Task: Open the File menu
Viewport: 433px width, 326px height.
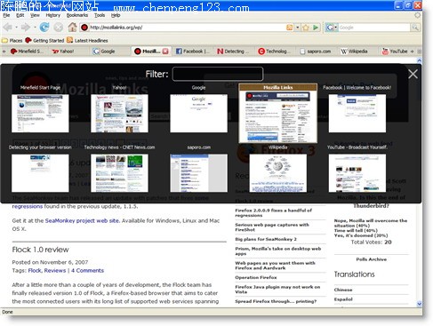Action: (x=6, y=15)
